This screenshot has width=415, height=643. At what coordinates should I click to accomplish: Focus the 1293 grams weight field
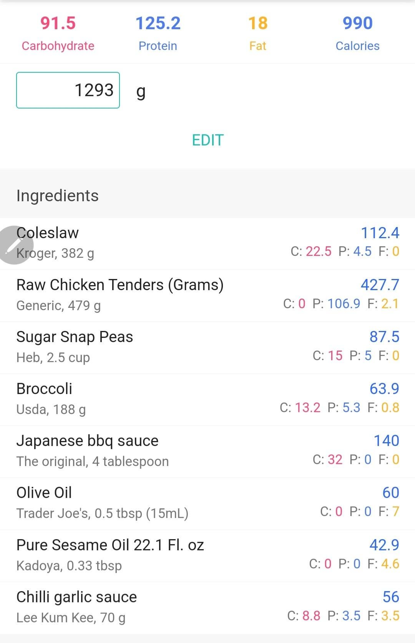click(x=68, y=90)
